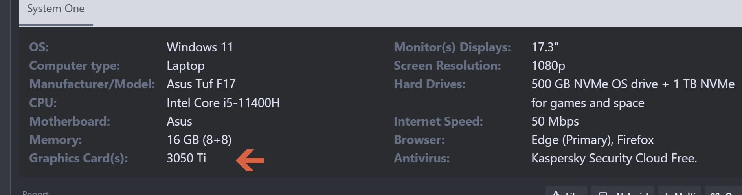742x195 pixels.
Task: Click the Report link below specs
Action: (35, 193)
